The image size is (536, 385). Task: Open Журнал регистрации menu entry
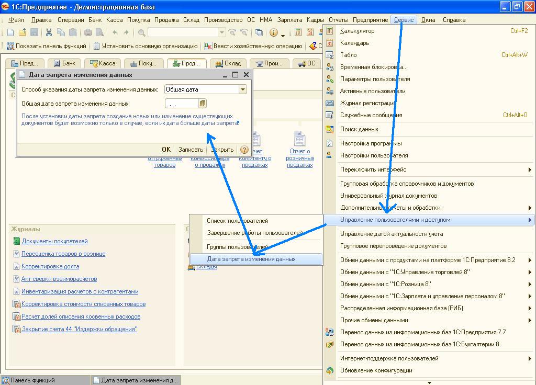coord(429,103)
